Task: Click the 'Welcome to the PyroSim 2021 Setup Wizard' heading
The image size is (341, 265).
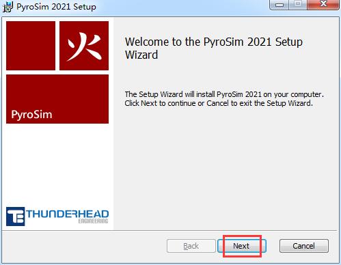Action: point(214,48)
